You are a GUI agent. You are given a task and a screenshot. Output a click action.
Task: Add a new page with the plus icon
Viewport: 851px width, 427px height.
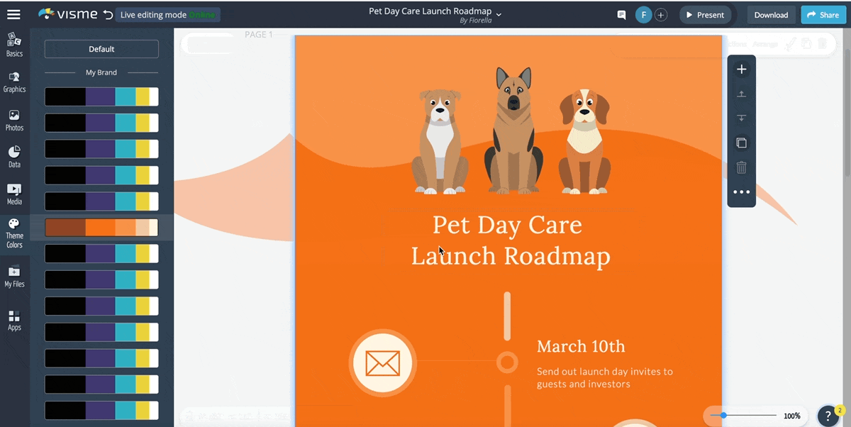point(741,70)
